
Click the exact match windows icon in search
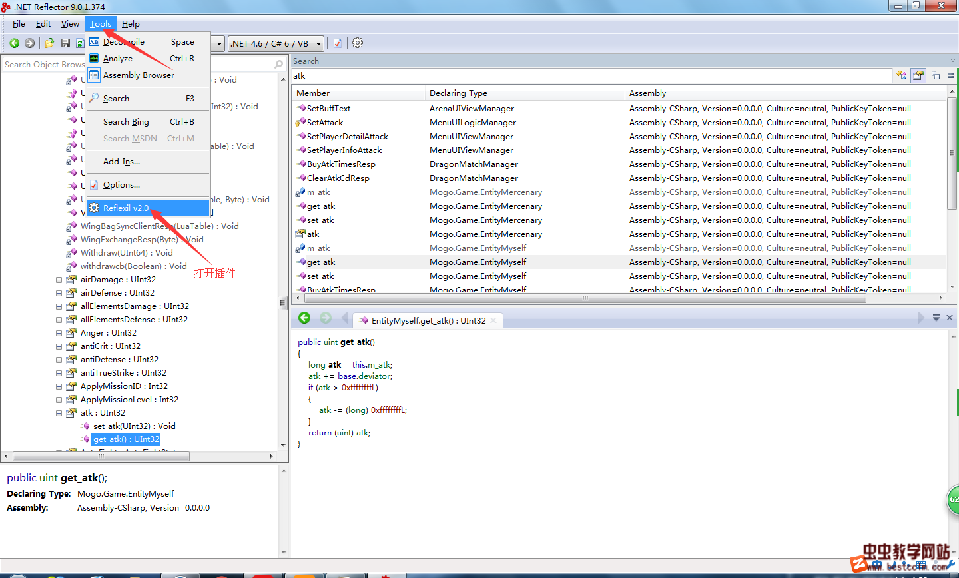pyautogui.click(x=936, y=75)
